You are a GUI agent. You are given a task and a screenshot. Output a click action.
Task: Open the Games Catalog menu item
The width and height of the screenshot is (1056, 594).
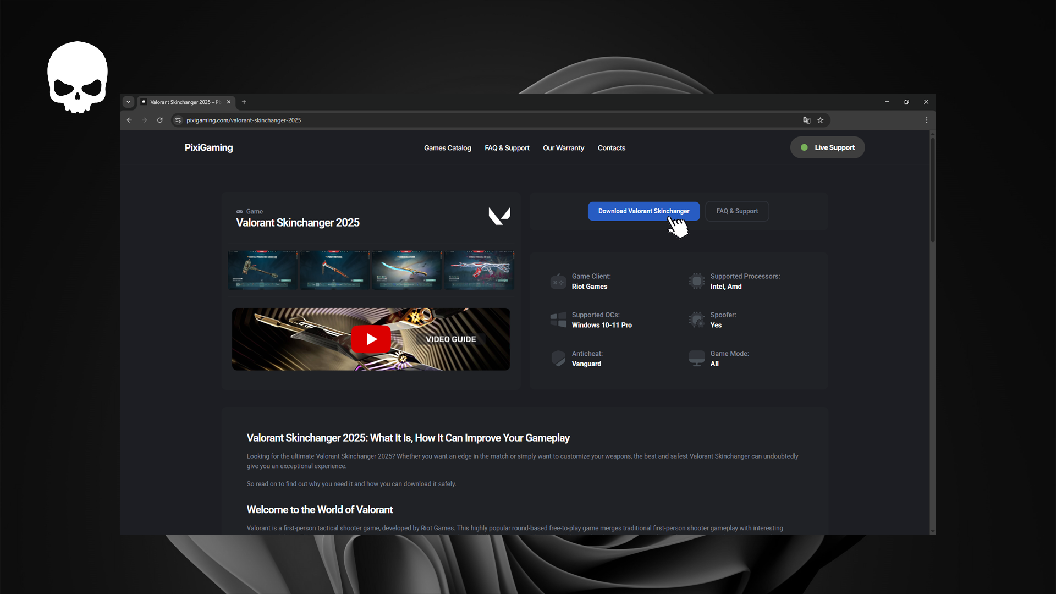[447, 148]
